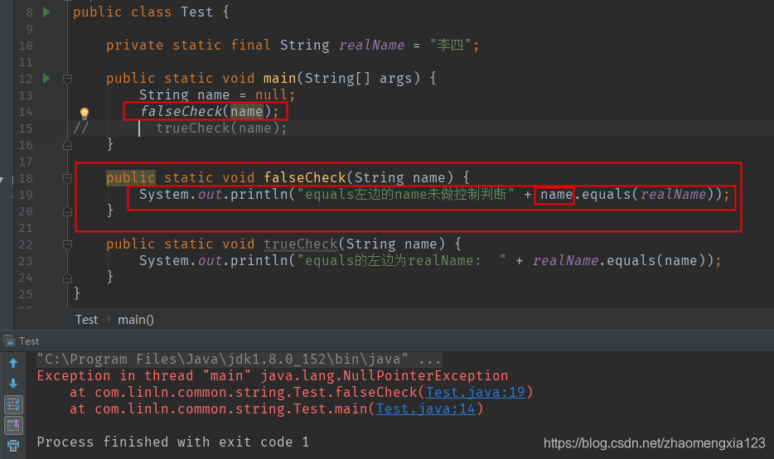Collapse fold marker at trueCheck closing brace on line 24
Screen dimensions: 774x459
coord(68,278)
